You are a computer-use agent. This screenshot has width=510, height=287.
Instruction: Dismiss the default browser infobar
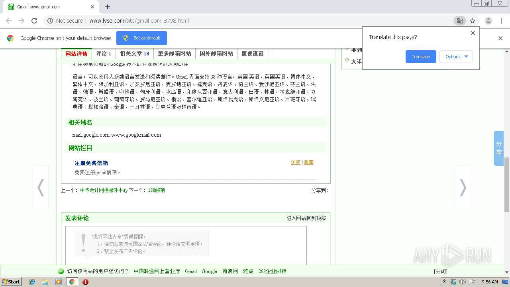coord(500,38)
